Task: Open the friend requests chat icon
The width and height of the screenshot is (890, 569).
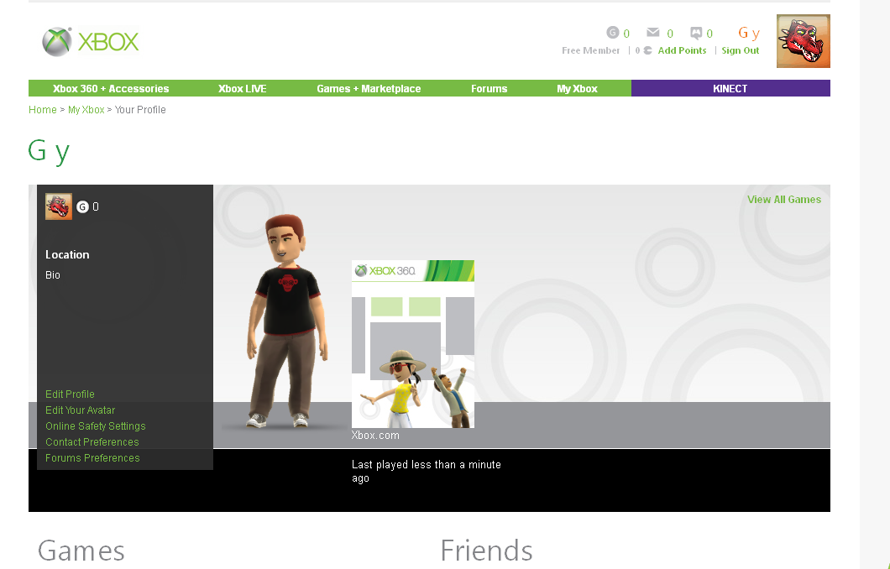Action: 696,33
